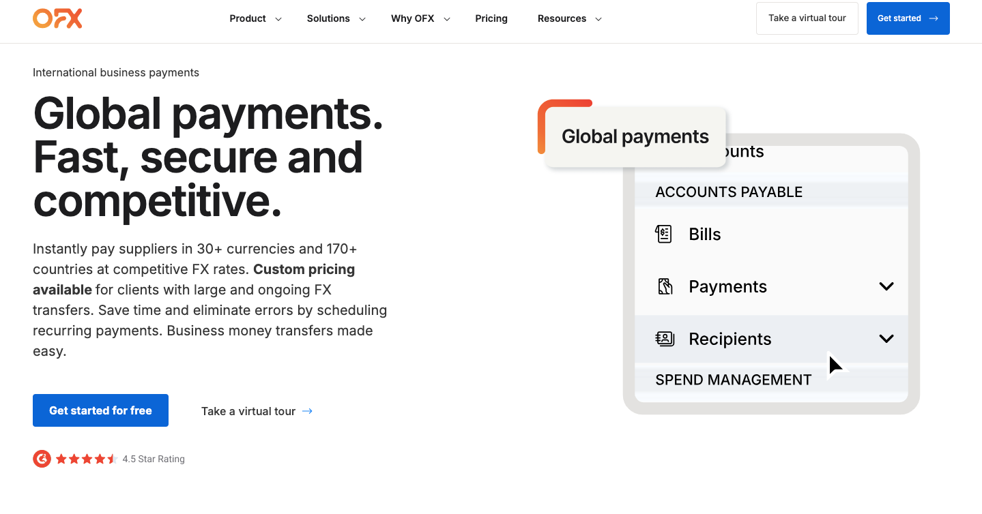Select the Recipients menu item
982x514 pixels.
[771, 339]
